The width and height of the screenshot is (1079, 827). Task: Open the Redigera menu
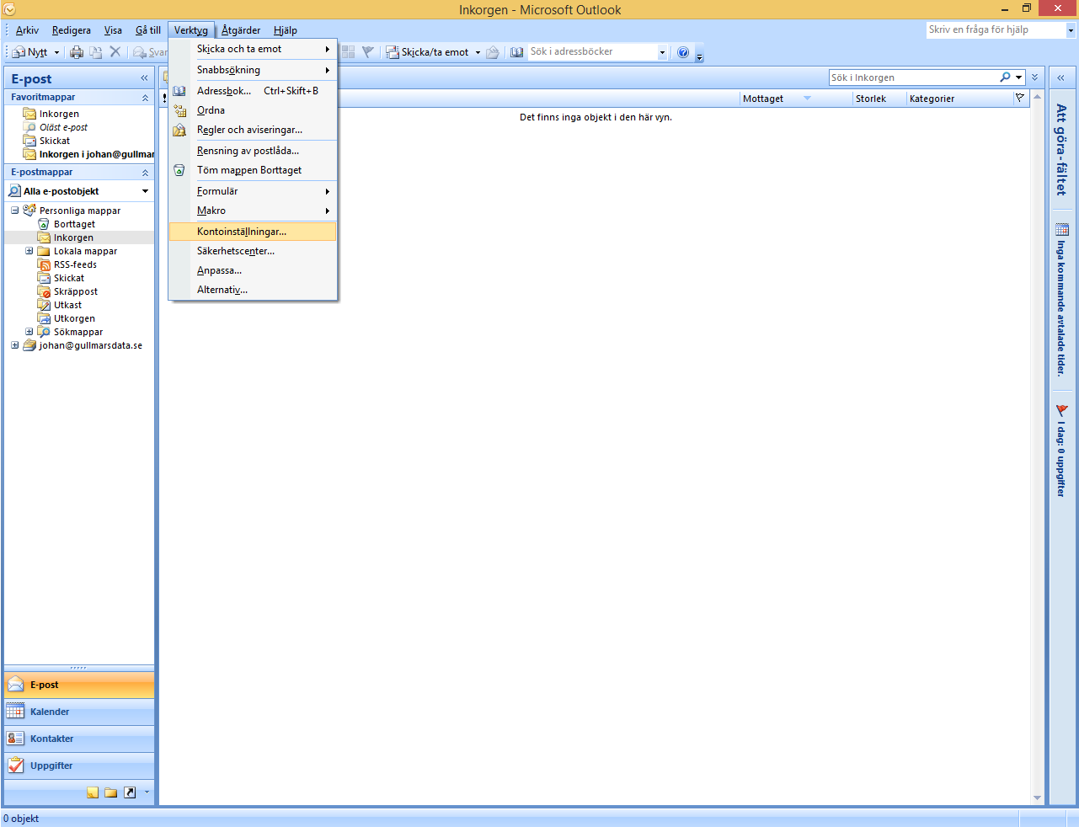72,30
